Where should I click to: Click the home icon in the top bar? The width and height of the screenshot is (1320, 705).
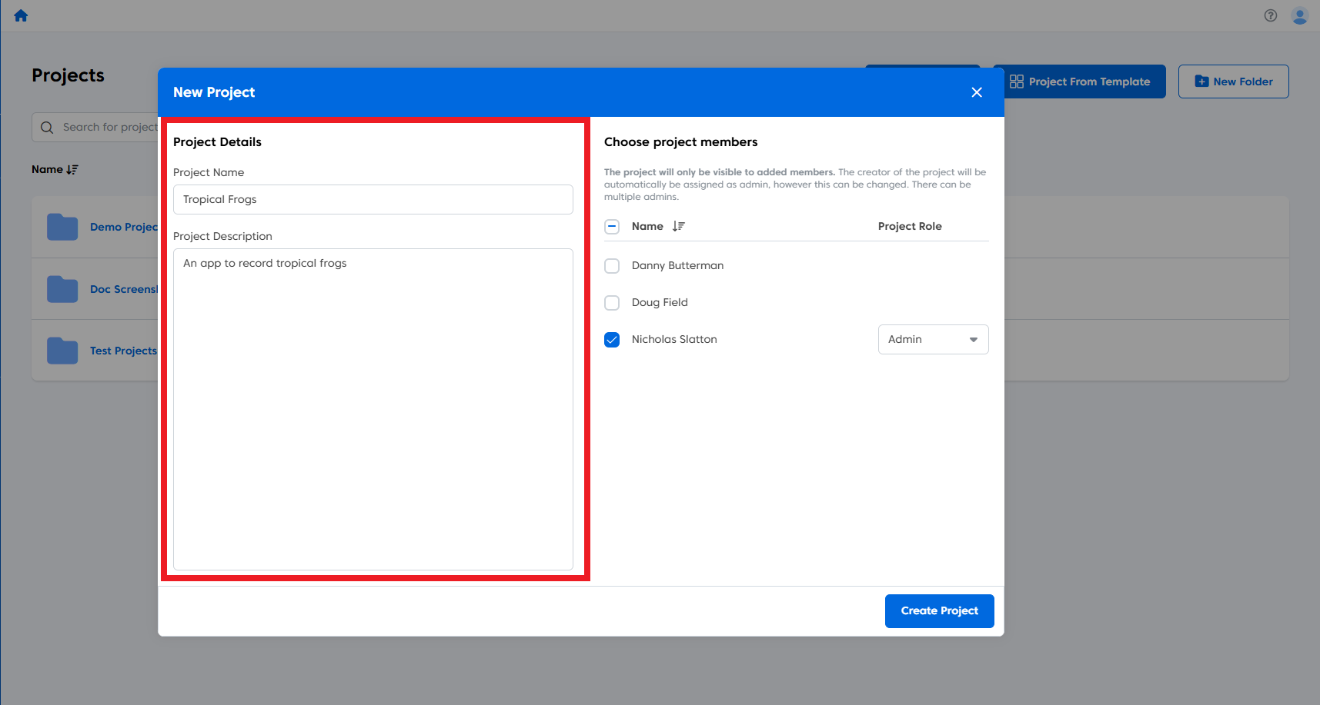[x=21, y=15]
